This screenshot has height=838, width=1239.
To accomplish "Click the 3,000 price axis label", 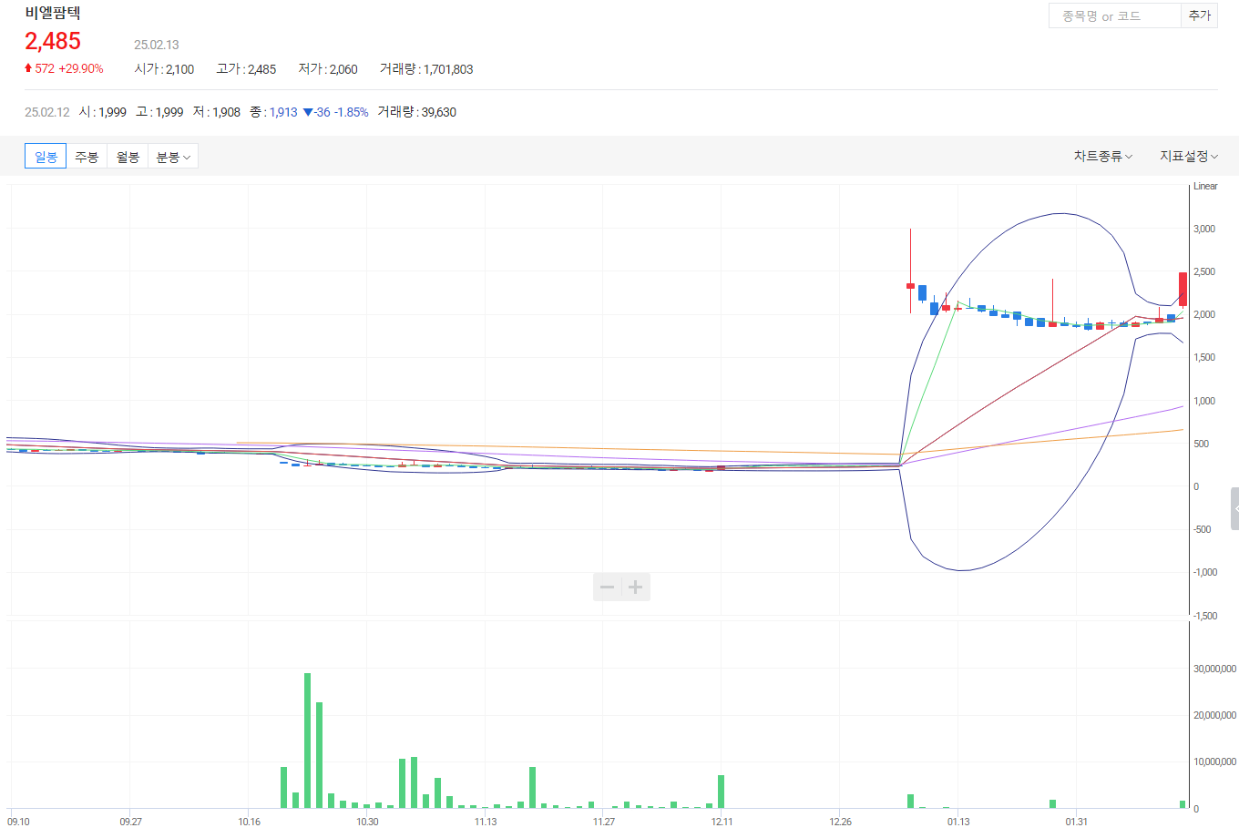I will [1204, 229].
